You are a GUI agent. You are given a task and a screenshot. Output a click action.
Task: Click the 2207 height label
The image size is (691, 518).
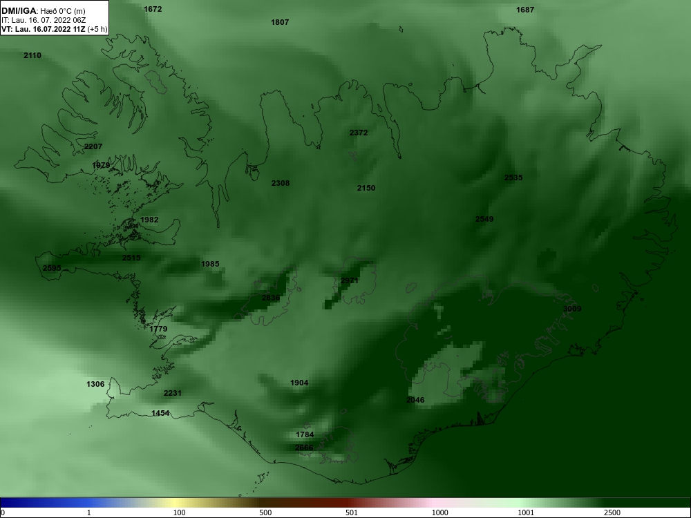click(93, 146)
